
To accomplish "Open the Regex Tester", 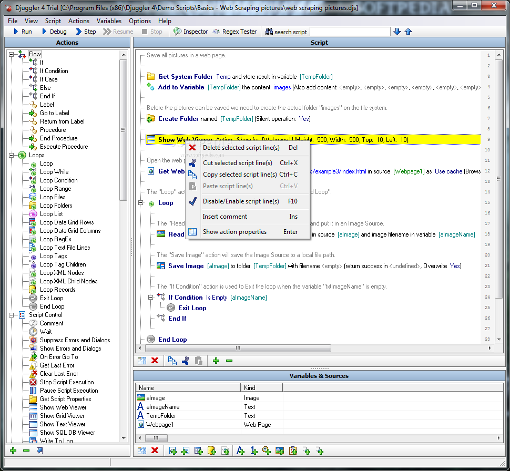I will [x=235, y=32].
